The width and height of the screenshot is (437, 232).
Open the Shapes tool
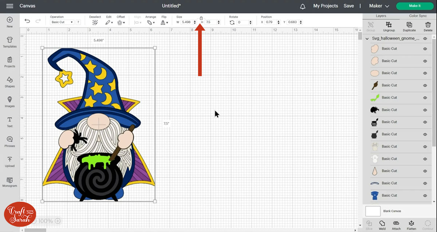9,82
